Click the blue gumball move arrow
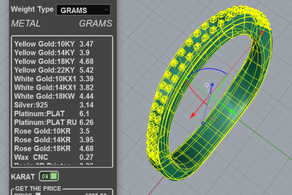292x195 pixels. [x=212, y=85]
